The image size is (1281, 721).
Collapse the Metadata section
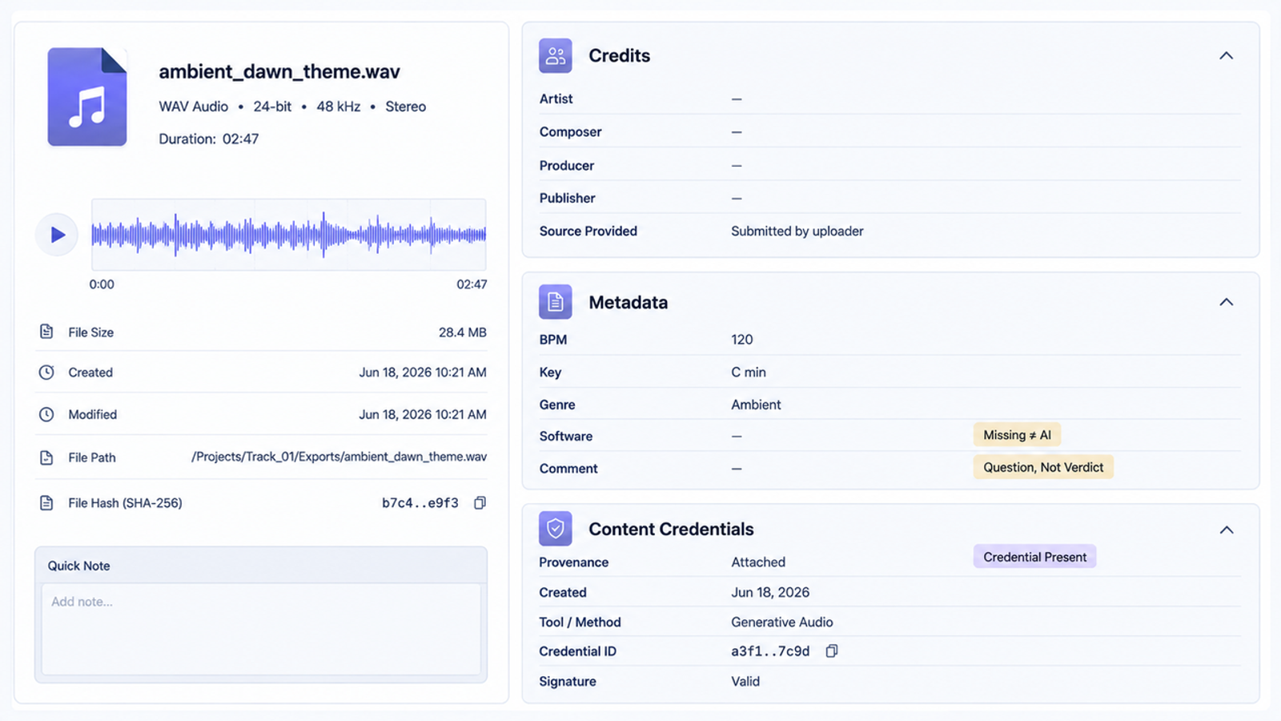[1226, 302]
